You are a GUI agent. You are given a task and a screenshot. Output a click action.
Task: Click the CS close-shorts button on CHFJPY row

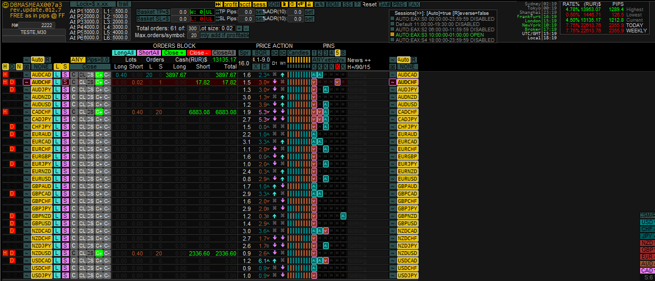click(x=90, y=127)
